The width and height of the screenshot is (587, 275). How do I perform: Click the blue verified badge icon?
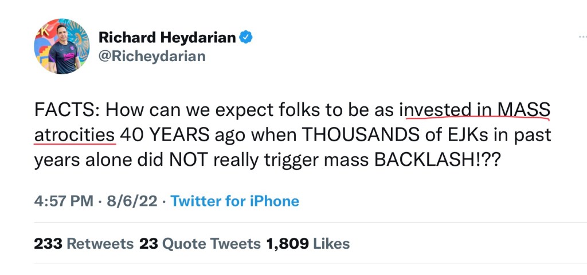pyautogui.click(x=246, y=38)
